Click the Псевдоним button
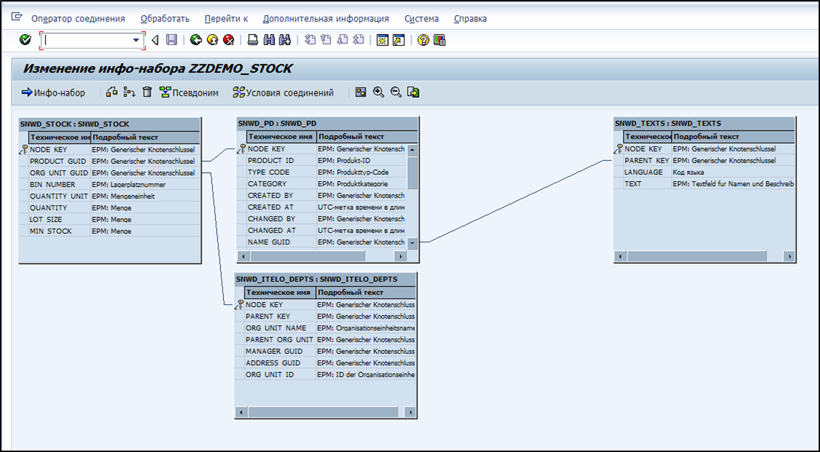 (189, 92)
